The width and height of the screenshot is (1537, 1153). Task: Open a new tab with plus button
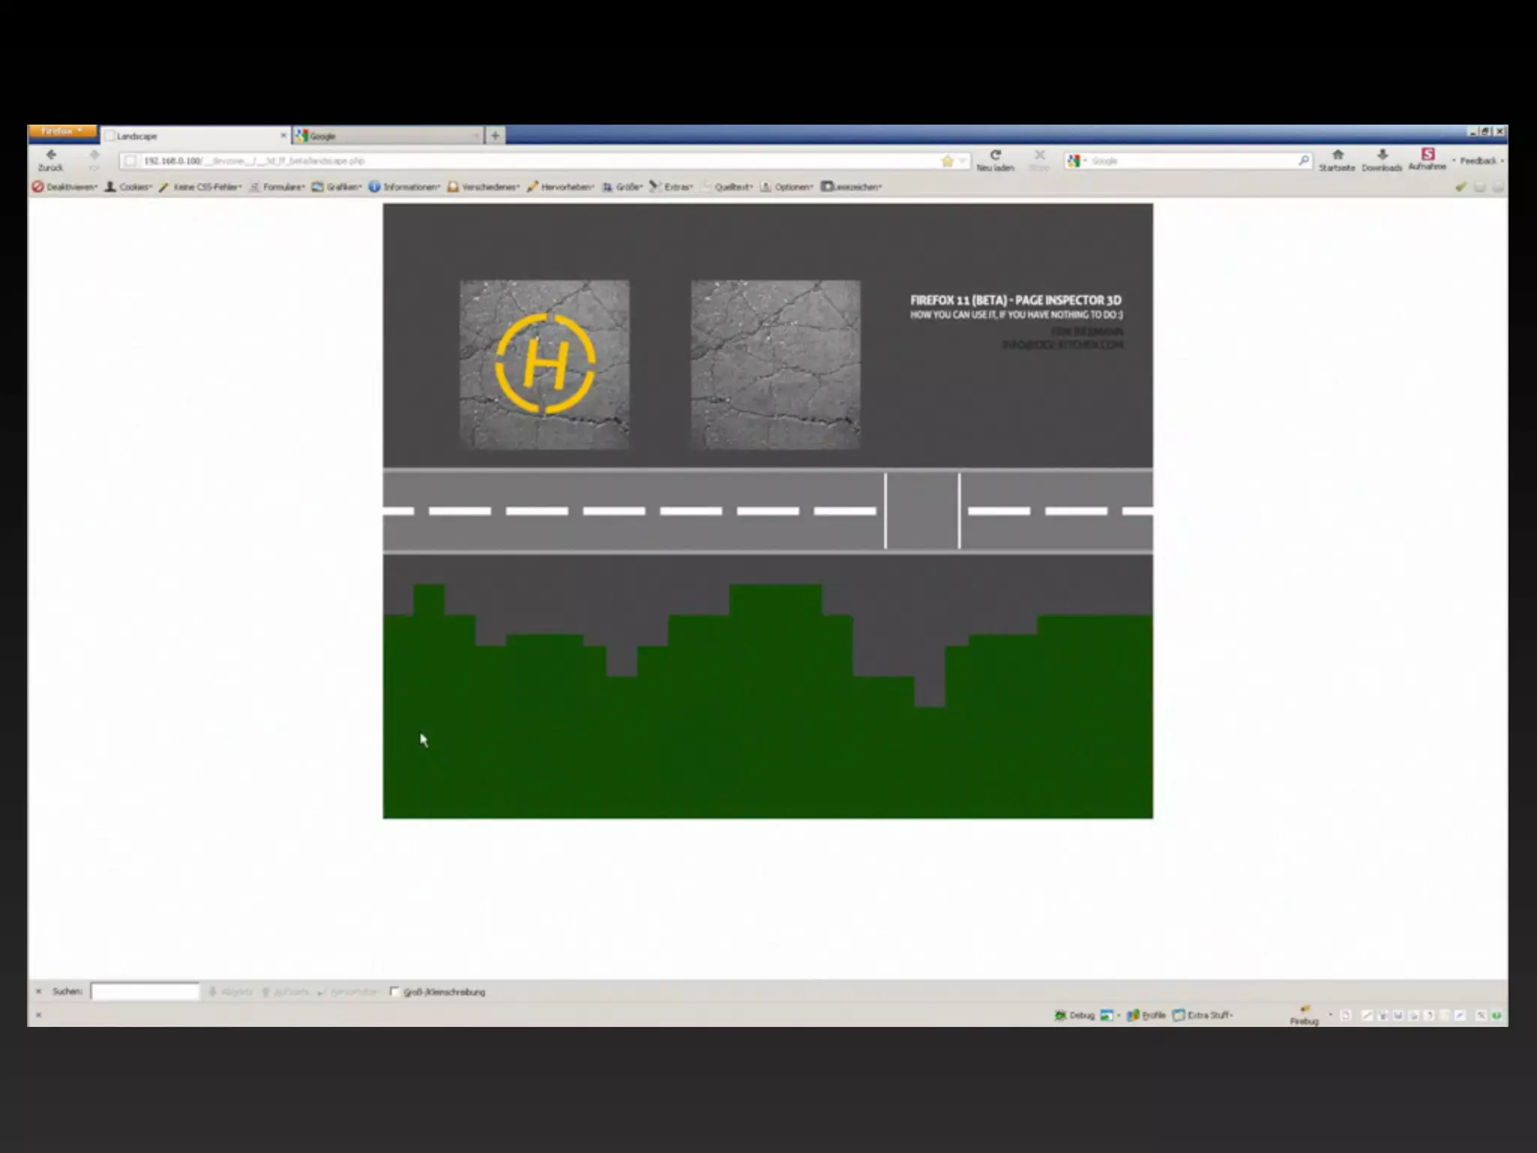495,136
